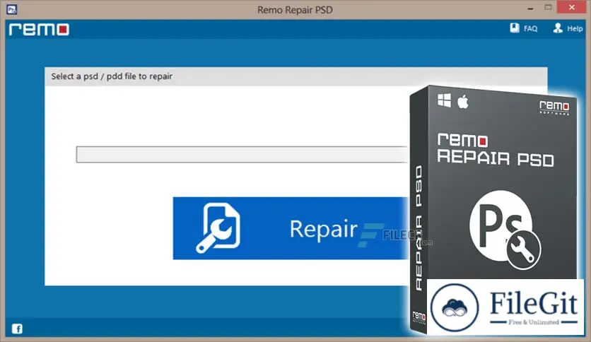Click the Repair button
This screenshot has height=342, width=591.
[x=291, y=228]
